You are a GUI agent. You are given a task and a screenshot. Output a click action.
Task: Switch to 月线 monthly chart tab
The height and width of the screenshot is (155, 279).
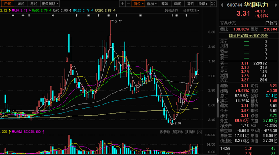point(34,4)
